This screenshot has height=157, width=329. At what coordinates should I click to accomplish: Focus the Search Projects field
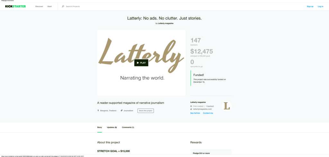point(73,6)
